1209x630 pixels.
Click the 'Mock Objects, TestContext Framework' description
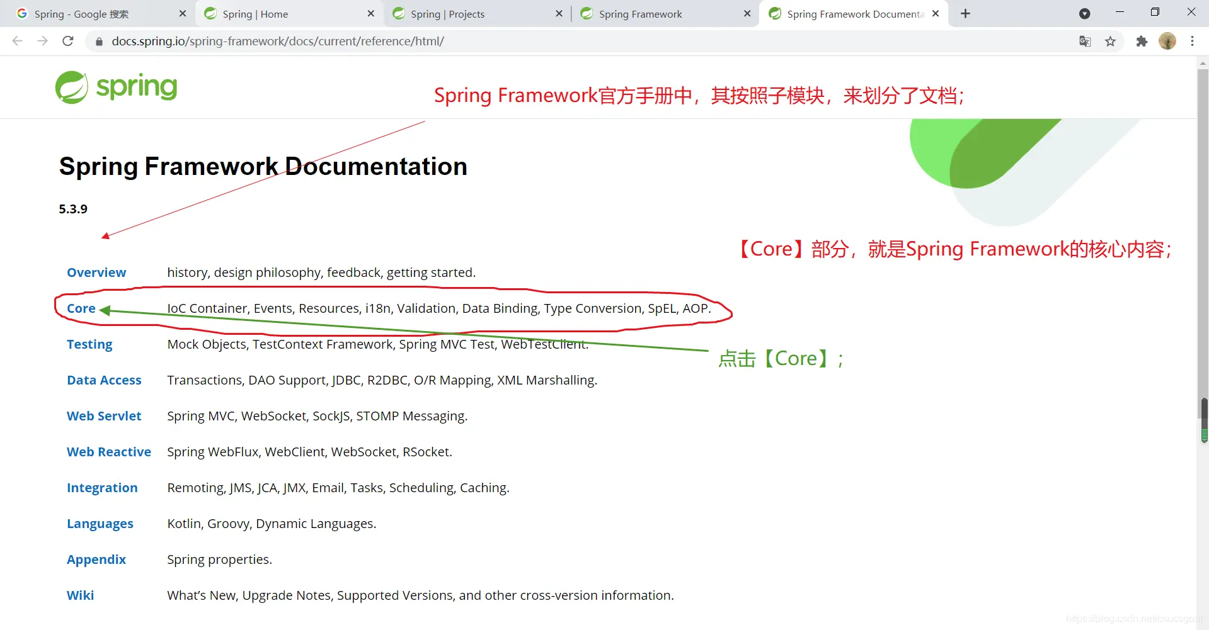[x=378, y=344]
